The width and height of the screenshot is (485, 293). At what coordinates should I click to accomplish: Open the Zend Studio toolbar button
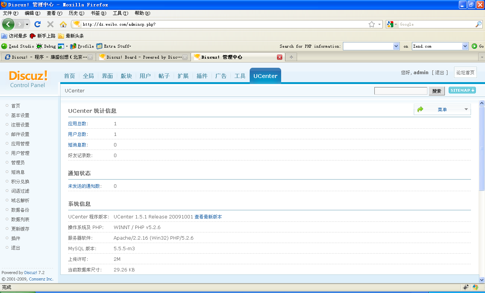click(18, 46)
